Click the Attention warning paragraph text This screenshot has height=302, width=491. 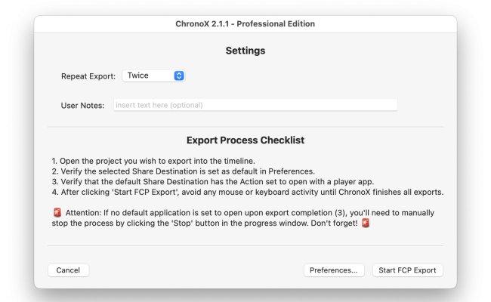click(243, 217)
